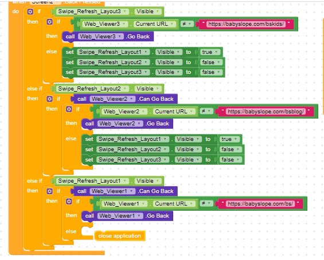Viewport: 324px width, 260px height.
Task: Open the Web_Viewer3 dropdown in the Current URL getter
Action: click(x=105, y=24)
